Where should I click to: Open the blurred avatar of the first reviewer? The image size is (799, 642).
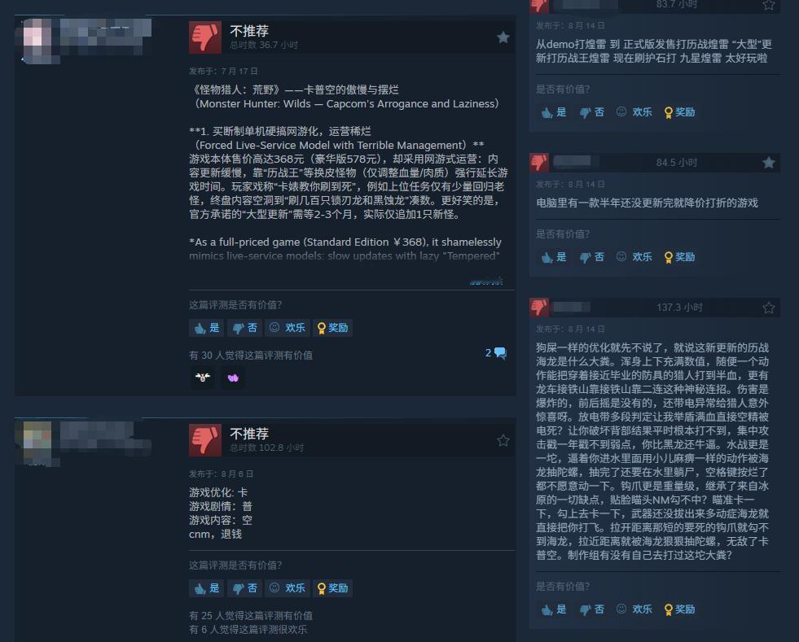point(37,41)
